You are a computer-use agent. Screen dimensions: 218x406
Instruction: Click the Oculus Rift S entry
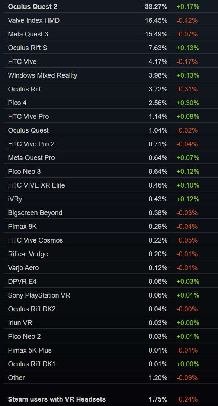(x=28, y=48)
